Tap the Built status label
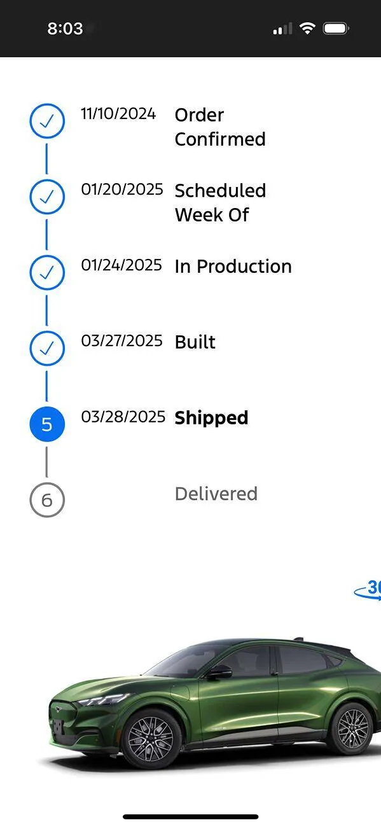 click(x=195, y=342)
